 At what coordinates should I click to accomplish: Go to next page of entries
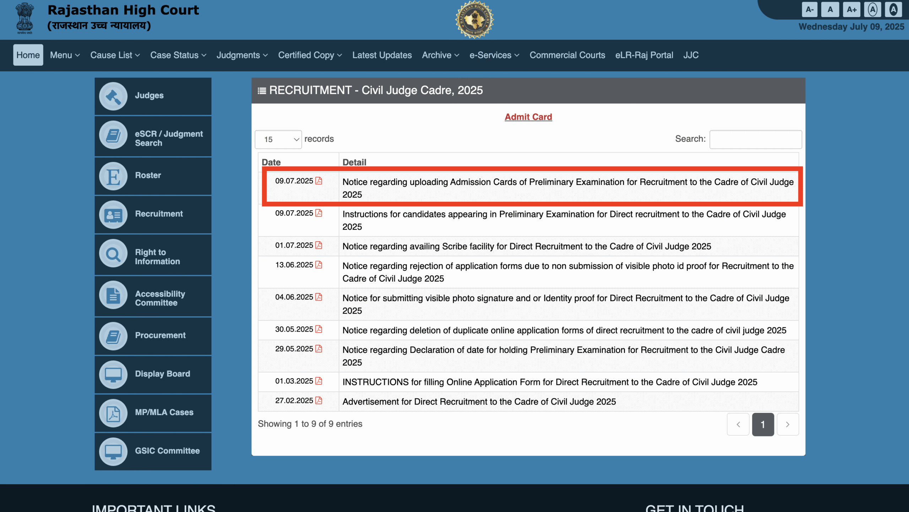[x=788, y=424]
